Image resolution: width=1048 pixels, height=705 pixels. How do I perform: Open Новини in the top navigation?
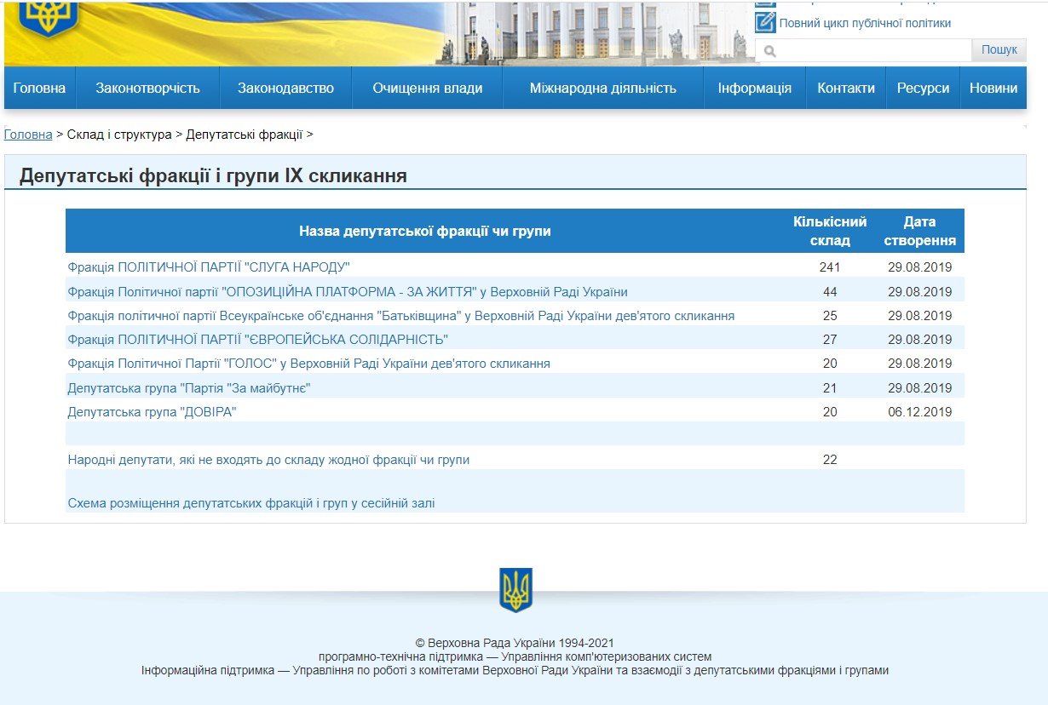pyautogui.click(x=993, y=88)
